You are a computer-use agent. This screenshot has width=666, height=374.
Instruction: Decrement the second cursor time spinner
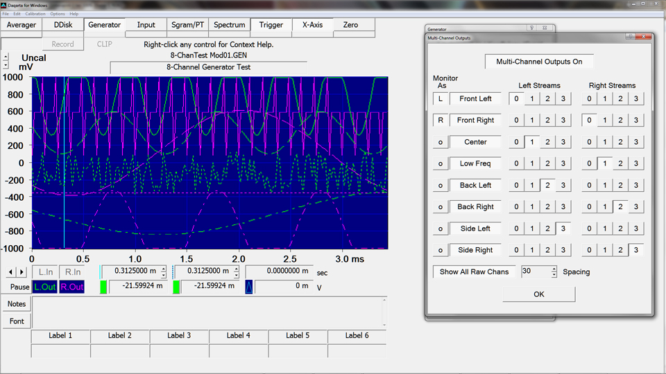pyautogui.click(x=236, y=274)
